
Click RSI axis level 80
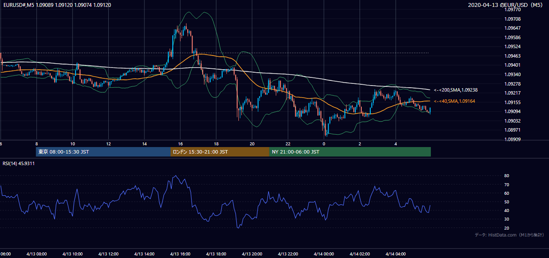[506, 176]
